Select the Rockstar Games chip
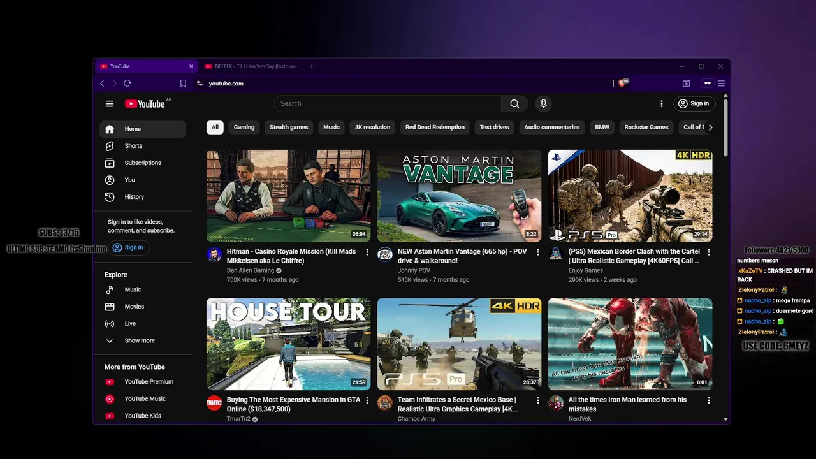 point(646,127)
